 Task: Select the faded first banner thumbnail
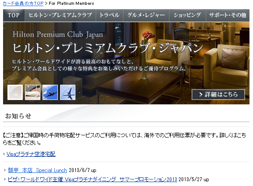[15, 93]
